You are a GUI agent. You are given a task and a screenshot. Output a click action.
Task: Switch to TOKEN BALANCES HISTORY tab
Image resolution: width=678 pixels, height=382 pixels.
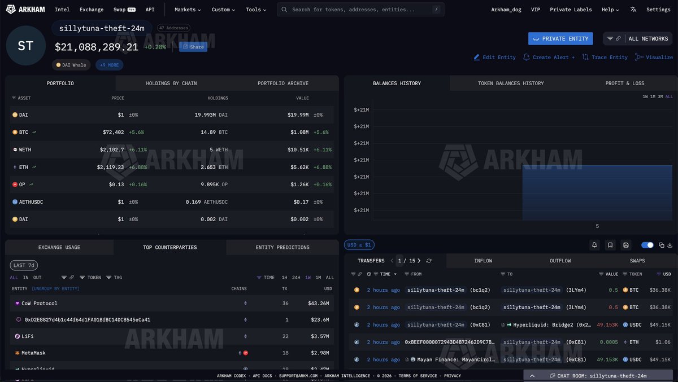coord(511,84)
